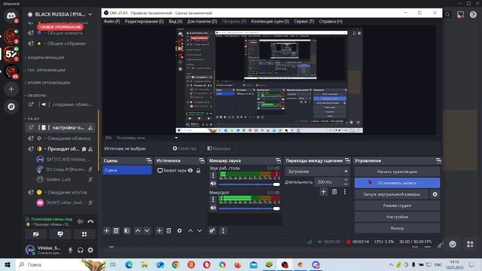Viewport: 482px width, 271px height.
Task: Delete the transition with the trash icon
Action: click(334, 192)
